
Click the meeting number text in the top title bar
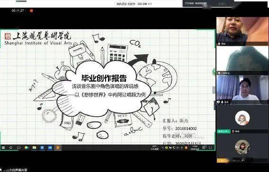tap(134, 4)
